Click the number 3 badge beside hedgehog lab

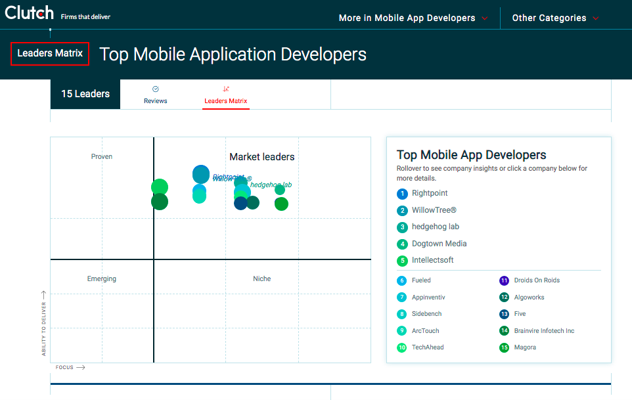tap(402, 227)
